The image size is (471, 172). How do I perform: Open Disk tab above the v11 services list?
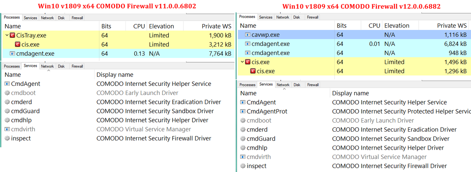click(x=61, y=66)
